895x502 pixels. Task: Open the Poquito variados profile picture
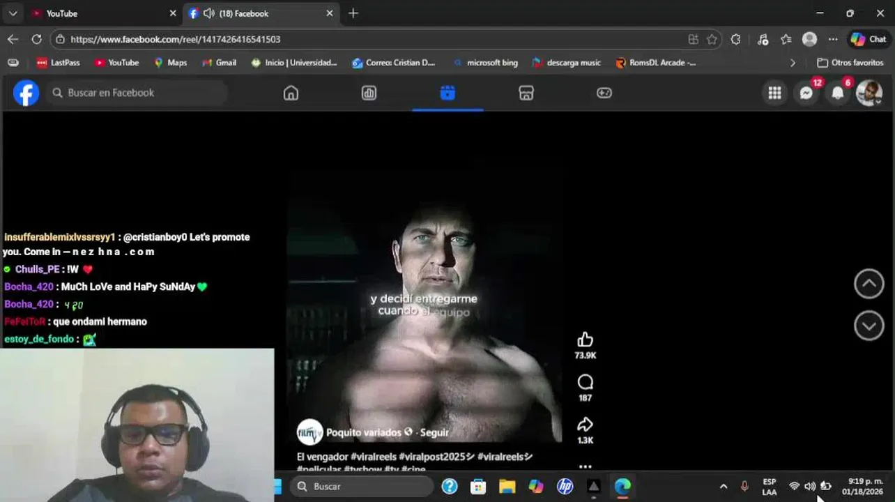coord(309,432)
